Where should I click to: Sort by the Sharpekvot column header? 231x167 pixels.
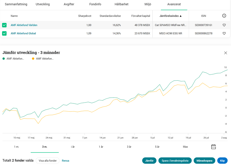(x=85, y=16)
